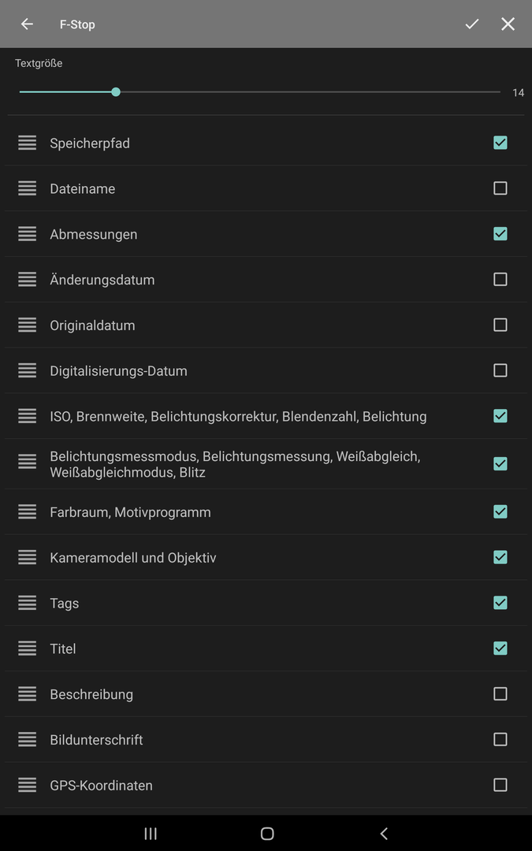
Task: Check the Änderungsdatum option
Action: pos(500,280)
